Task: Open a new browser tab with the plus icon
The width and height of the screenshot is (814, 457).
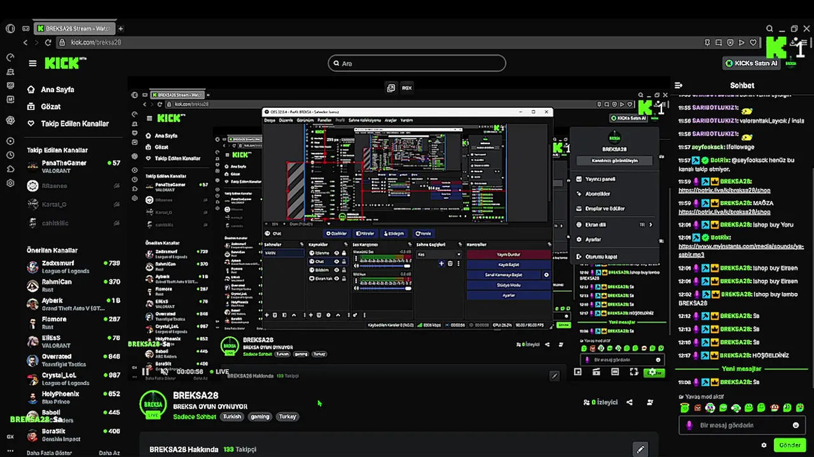Action: pyautogui.click(x=120, y=29)
